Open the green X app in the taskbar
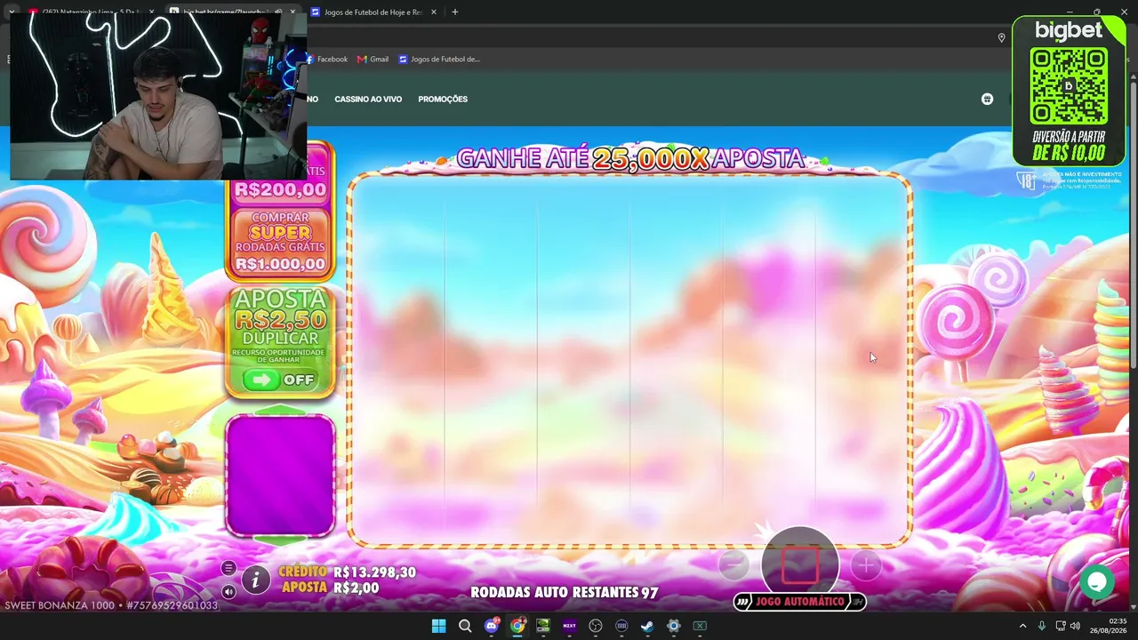The width and height of the screenshot is (1138, 640). (x=700, y=626)
